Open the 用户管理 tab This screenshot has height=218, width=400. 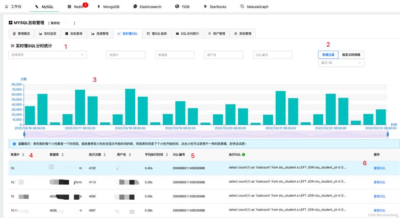point(217,34)
